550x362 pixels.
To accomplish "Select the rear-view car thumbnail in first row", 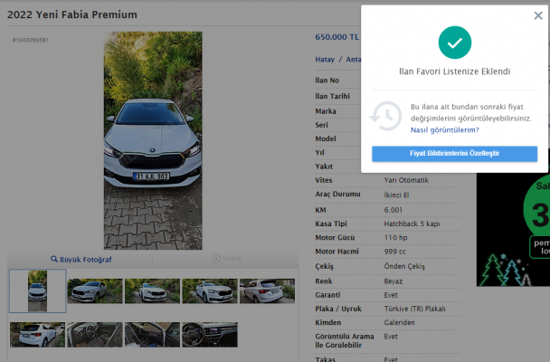I will point(267,291).
